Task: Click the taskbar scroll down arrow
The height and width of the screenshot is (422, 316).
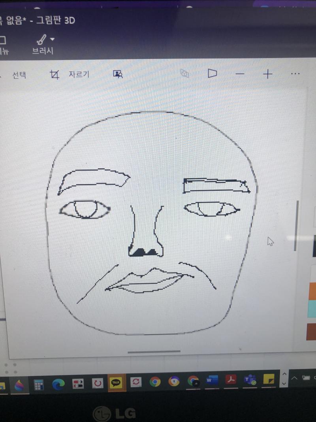Action: coord(284,384)
